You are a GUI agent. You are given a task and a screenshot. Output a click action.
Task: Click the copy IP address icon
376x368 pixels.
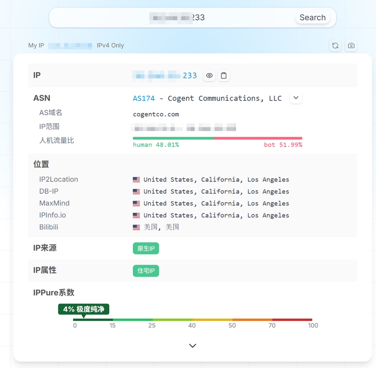[224, 75]
